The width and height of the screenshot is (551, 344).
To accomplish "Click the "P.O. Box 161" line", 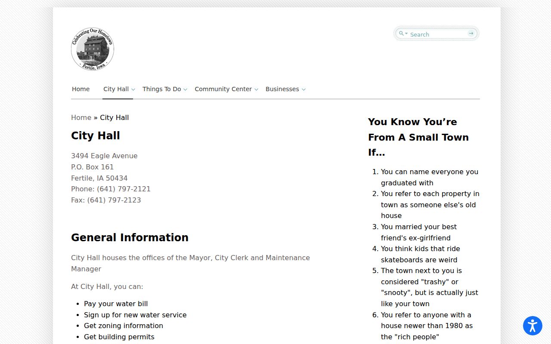I will (93, 167).
